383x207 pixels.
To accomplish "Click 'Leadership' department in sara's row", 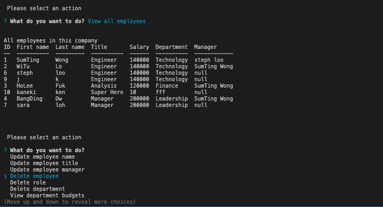I will 171,105.
